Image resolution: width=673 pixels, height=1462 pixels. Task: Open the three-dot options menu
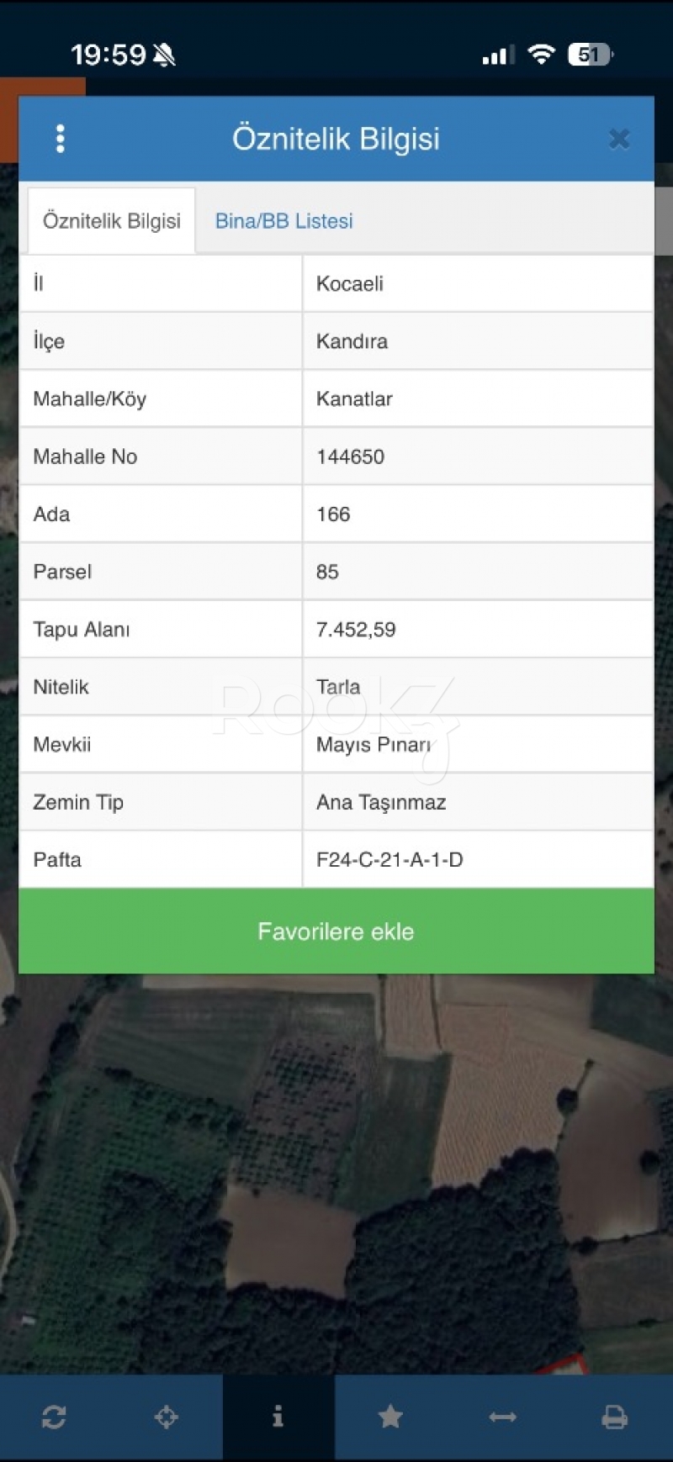click(60, 139)
